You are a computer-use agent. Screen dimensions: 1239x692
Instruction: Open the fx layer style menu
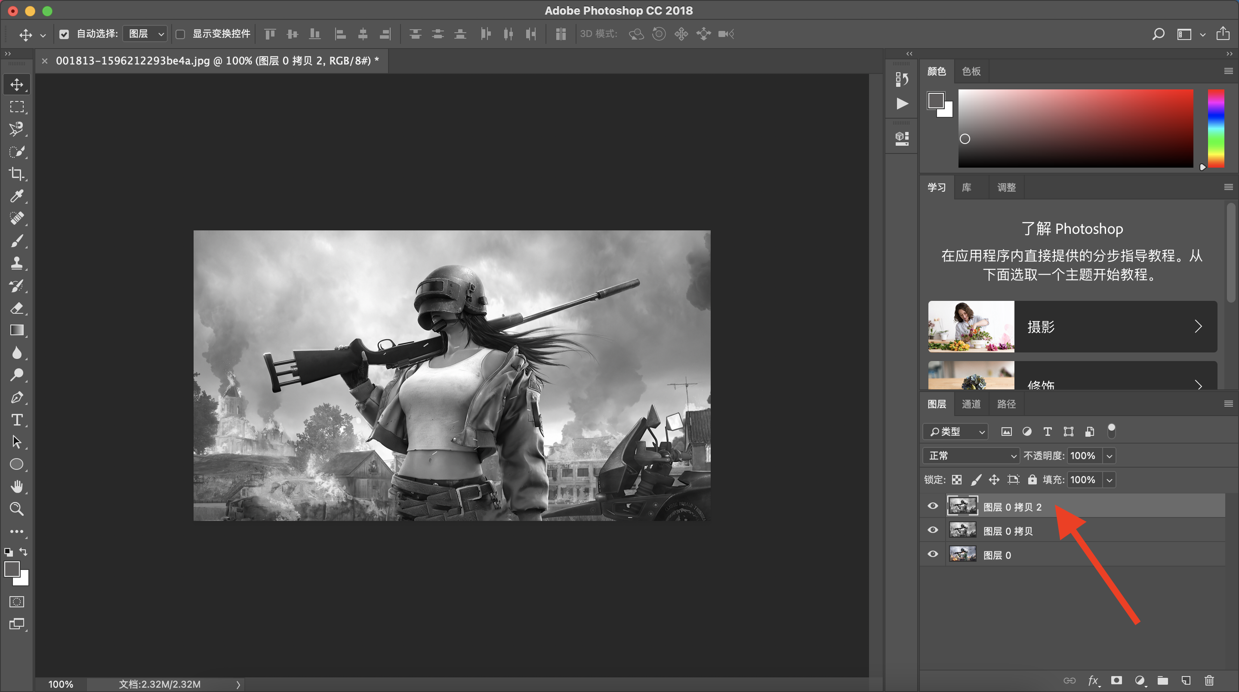tap(1093, 680)
